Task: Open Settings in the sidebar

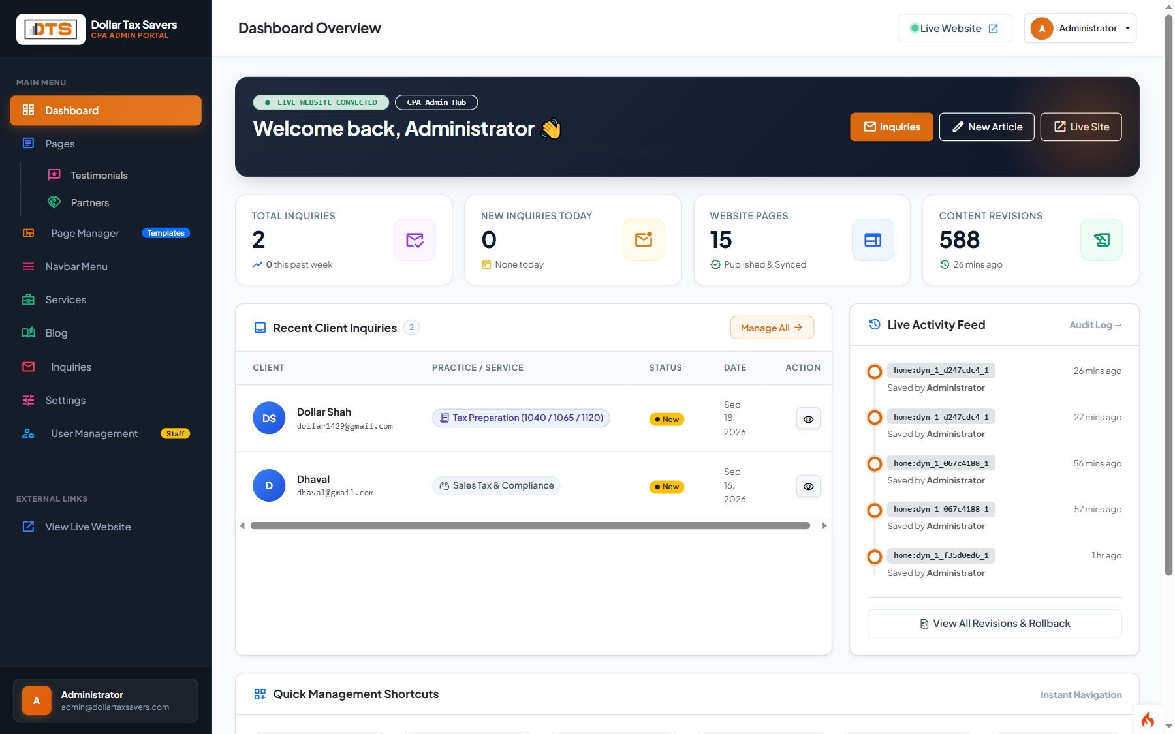Action: (x=106, y=400)
